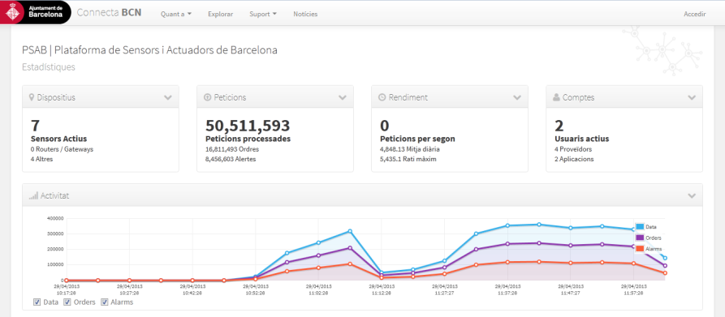Collapse the Rendiment panel chevron
Viewport: 725px width, 317px height.
click(x=517, y=97)
